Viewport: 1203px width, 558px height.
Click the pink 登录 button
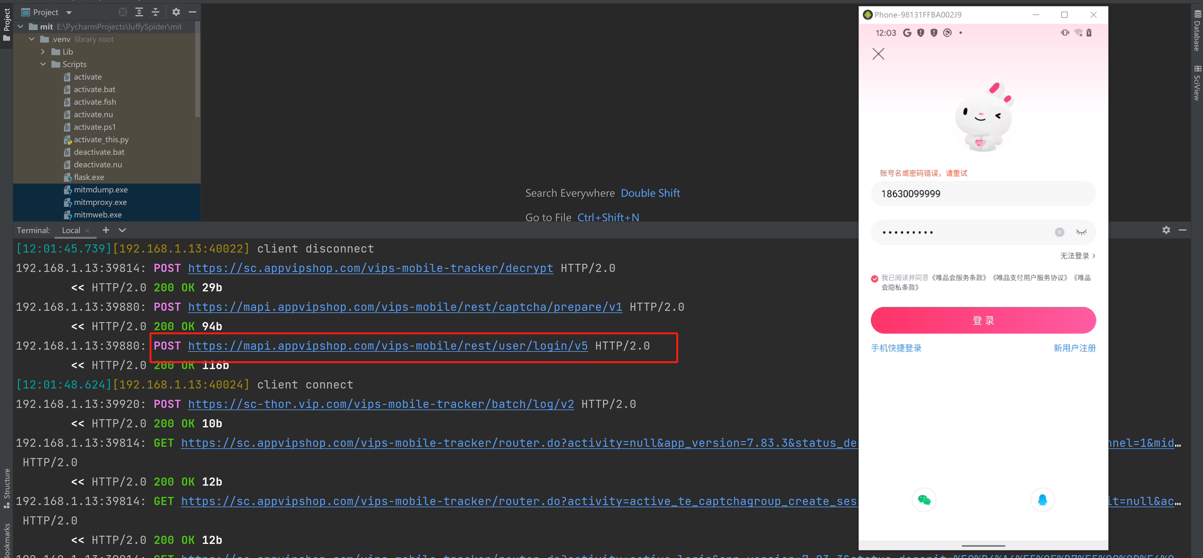983,321
